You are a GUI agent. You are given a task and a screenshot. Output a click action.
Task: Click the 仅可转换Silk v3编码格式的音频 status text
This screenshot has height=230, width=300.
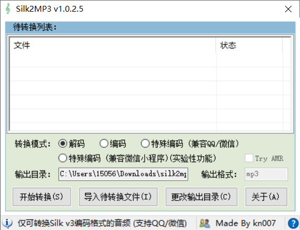[x=102, y=223]
